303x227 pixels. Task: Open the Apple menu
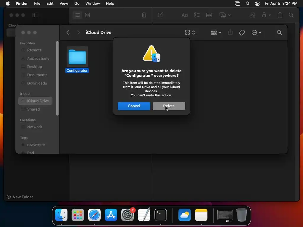8,4
